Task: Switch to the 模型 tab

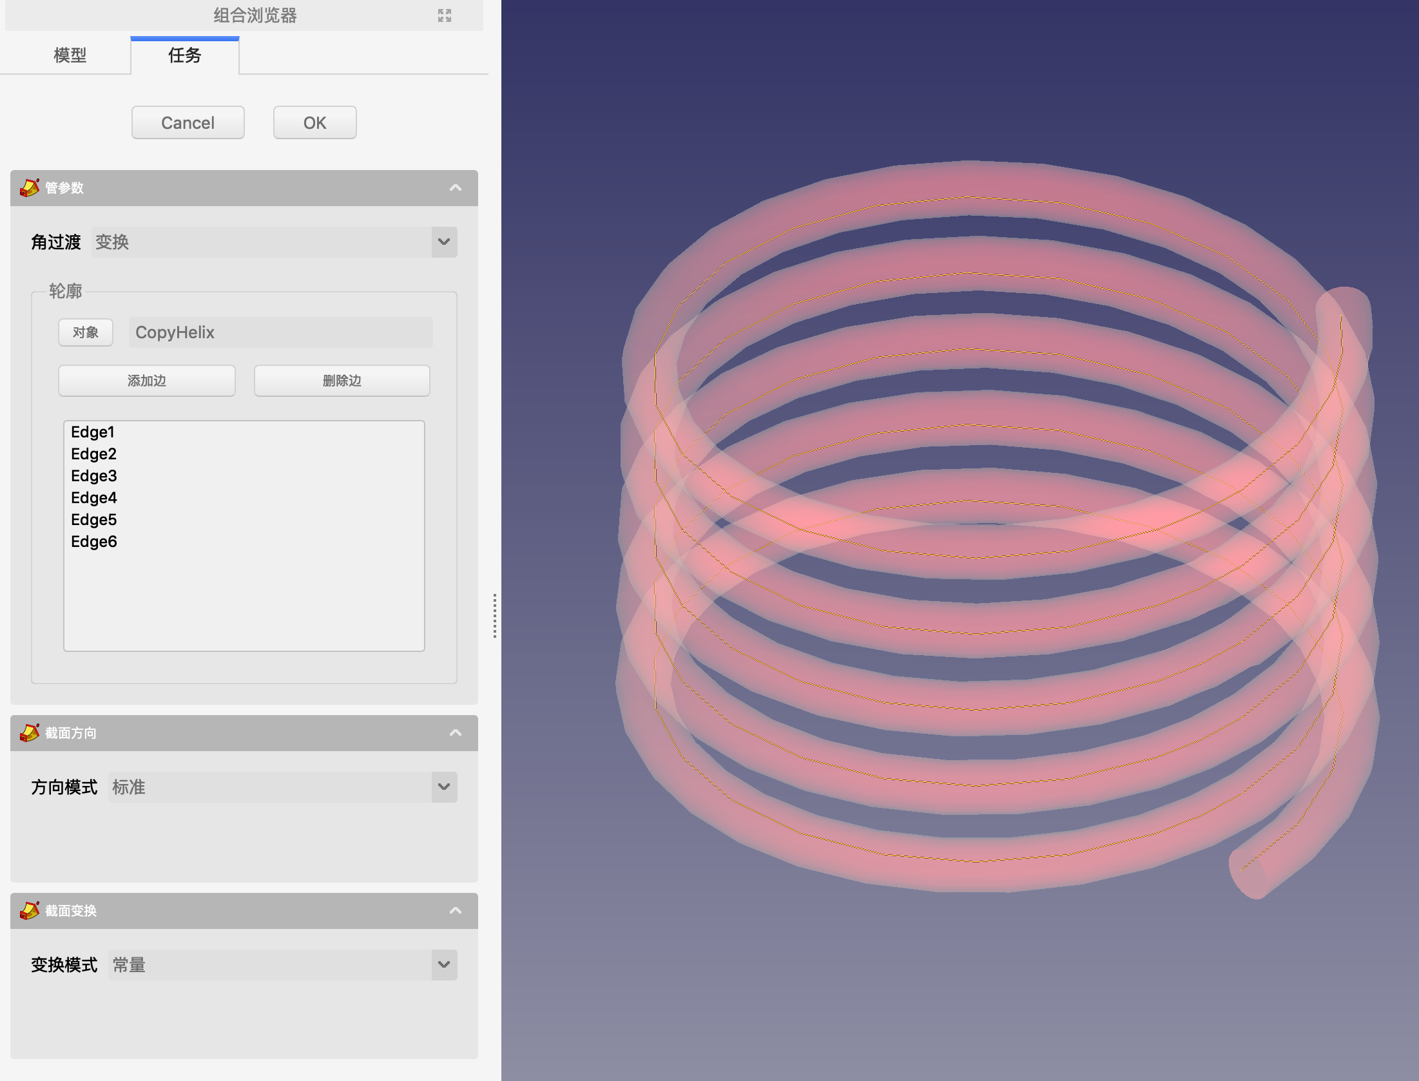Action: coord(70,55)
